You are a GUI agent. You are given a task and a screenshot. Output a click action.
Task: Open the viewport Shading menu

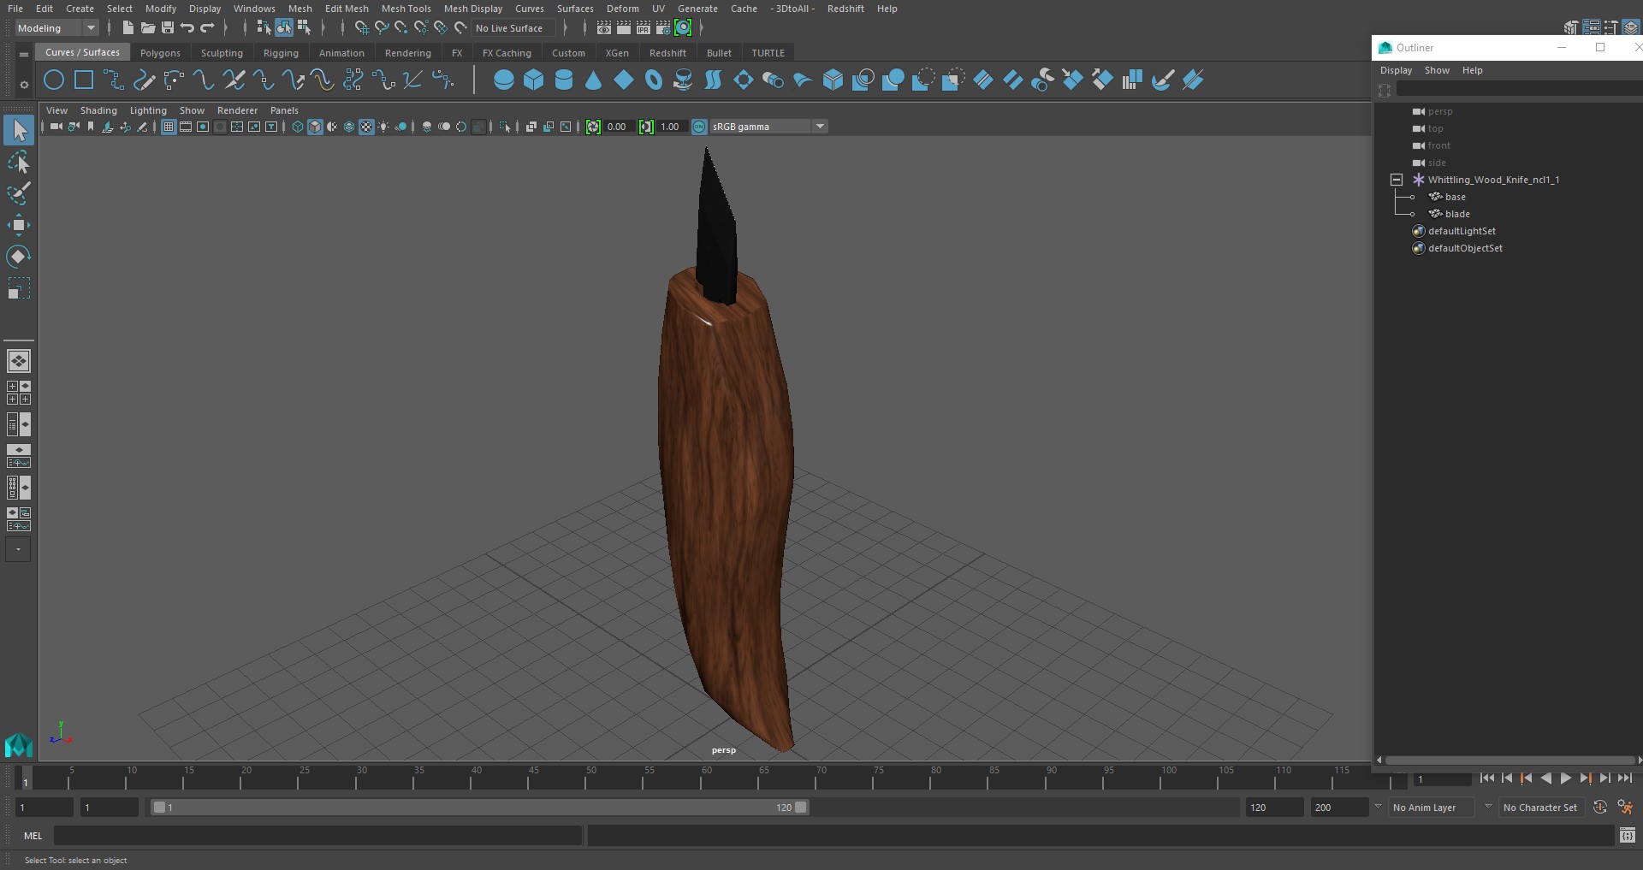click(98, 110)
